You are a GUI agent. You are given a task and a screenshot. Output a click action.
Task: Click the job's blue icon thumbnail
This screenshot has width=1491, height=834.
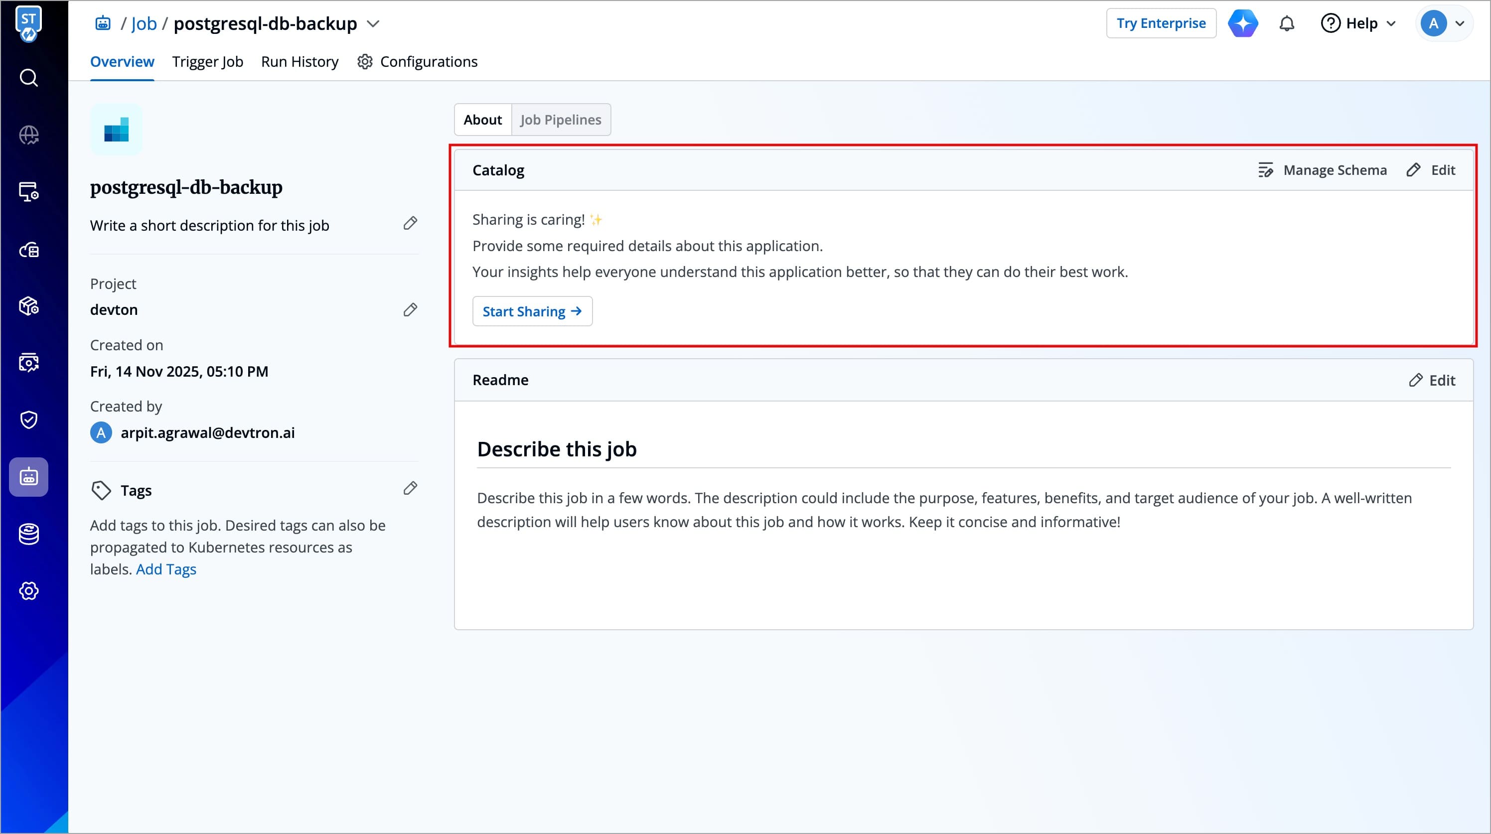point(116,130)
